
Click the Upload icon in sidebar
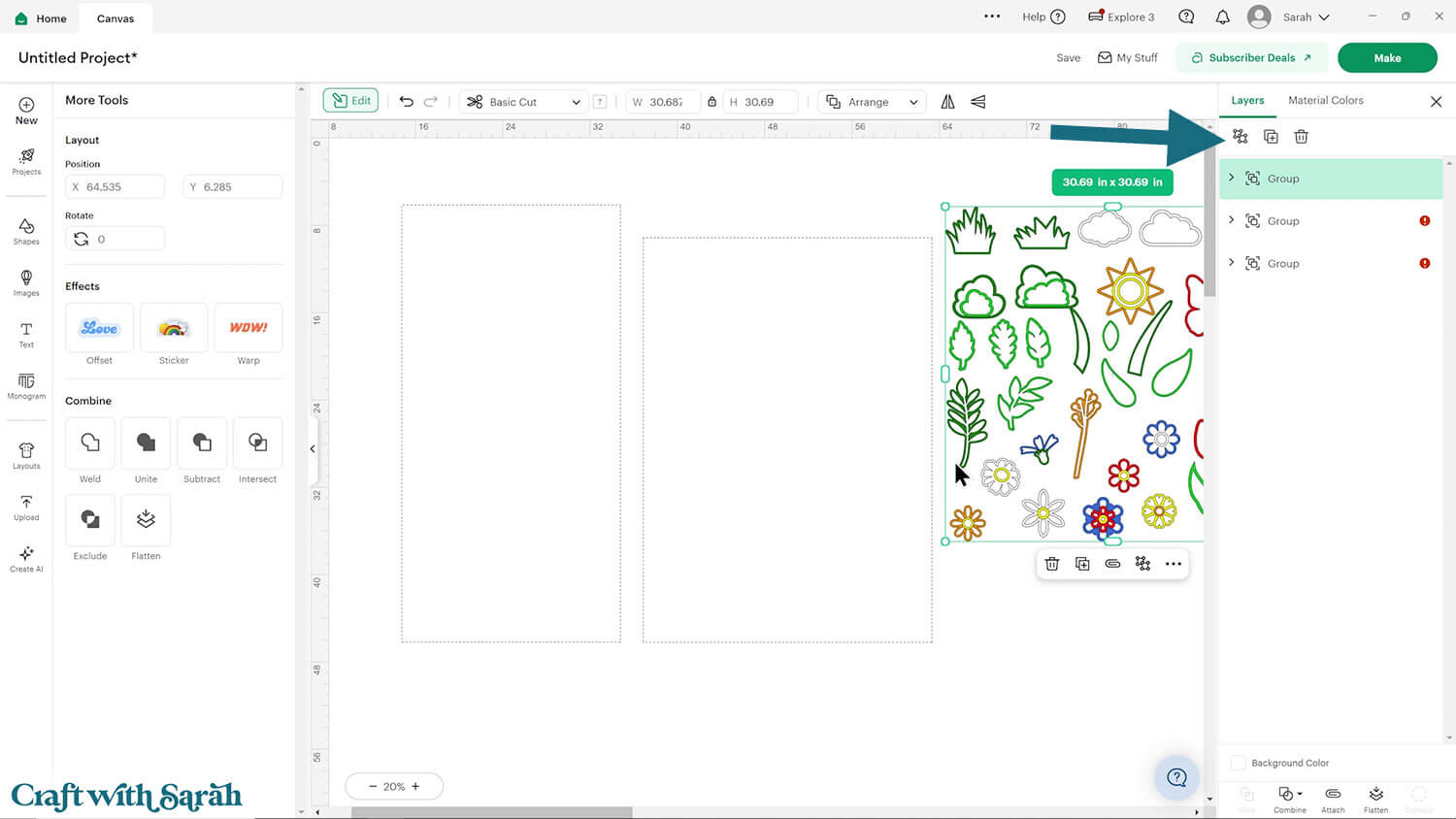click(x=26, y=507)
